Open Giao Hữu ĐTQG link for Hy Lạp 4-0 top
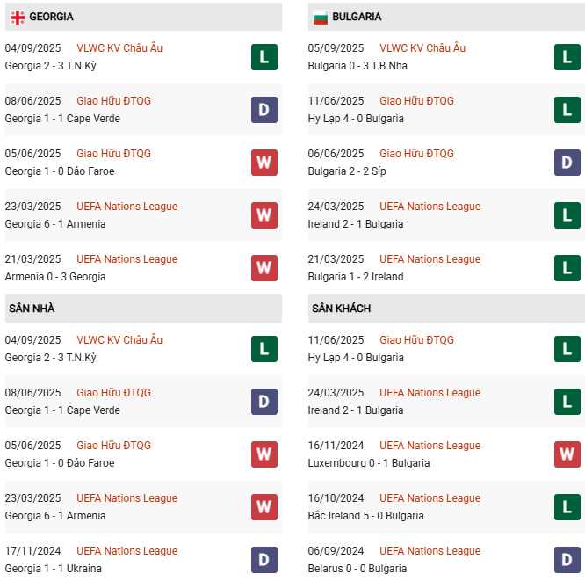585x581 pixels. [416, 101]
